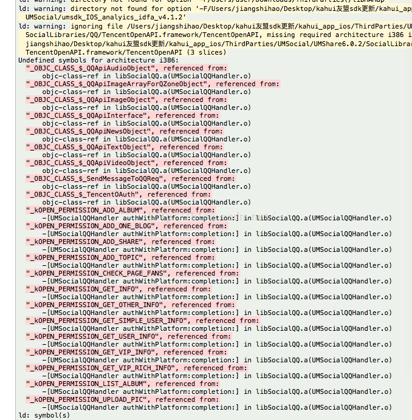Click 'Undefined symbols for architecture i386:' line
412x420 pixels.
tap(98, 61)
